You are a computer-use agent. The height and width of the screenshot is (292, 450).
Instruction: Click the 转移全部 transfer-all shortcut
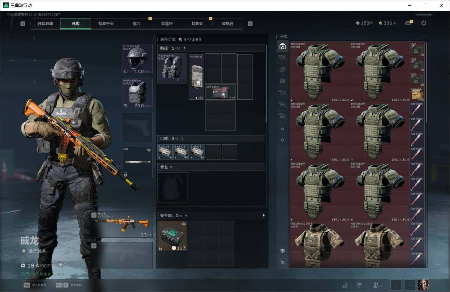tap(69, 285)
